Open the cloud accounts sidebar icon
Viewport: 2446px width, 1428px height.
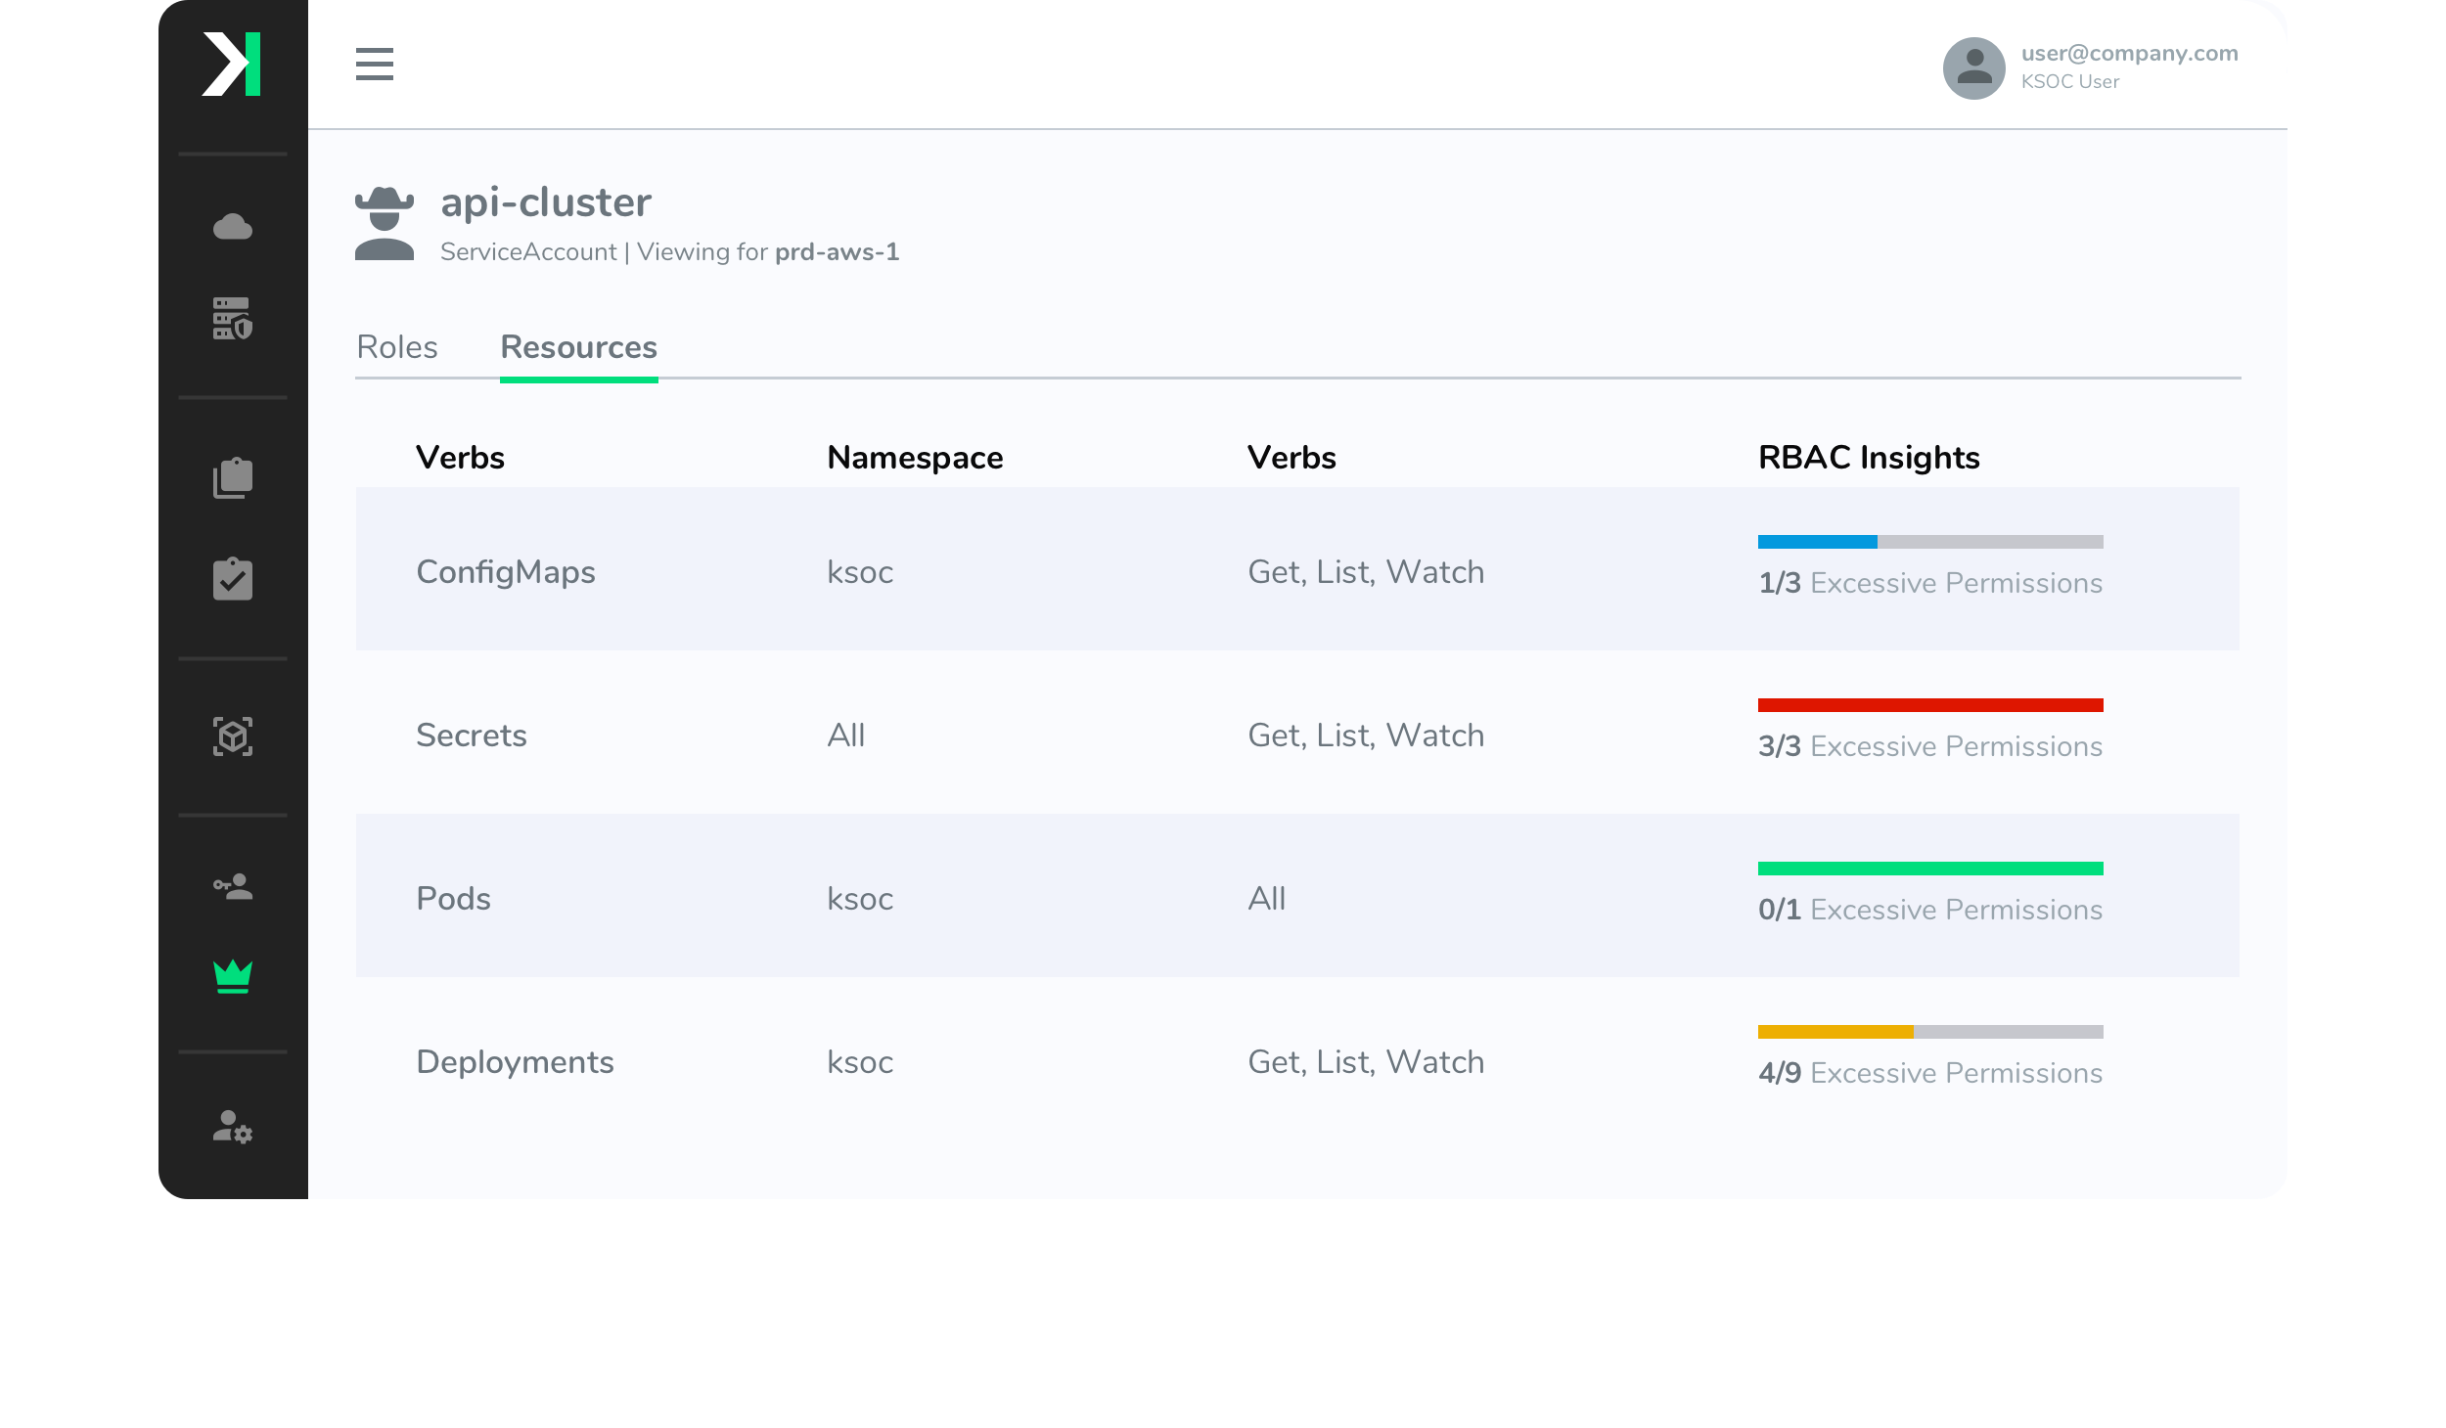pos(233,227)
